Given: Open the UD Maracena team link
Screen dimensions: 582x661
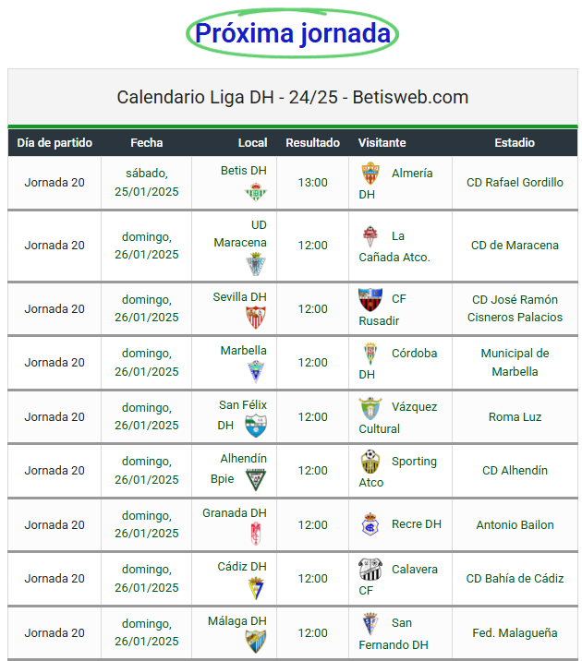Looking at the screenshot, I should (240, 234).
